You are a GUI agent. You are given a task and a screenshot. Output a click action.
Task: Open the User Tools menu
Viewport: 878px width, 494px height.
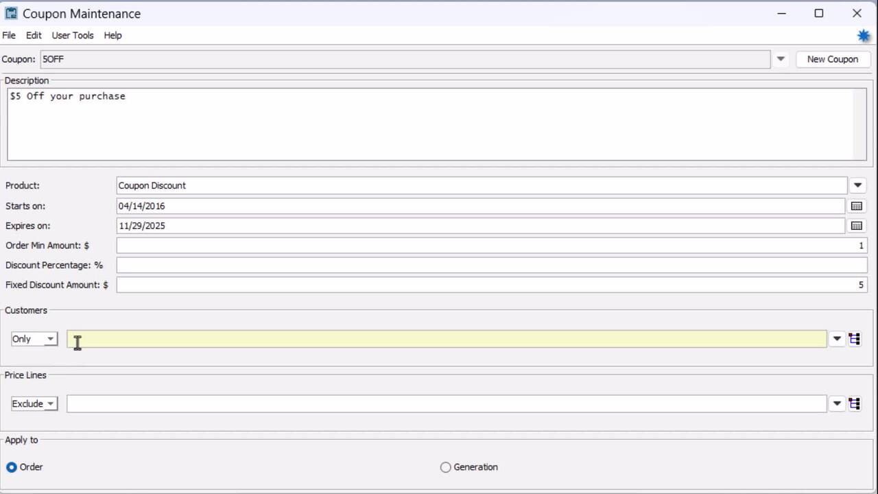tap(73, 36)
